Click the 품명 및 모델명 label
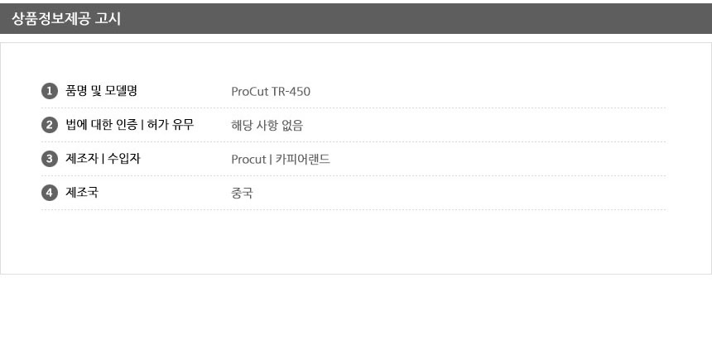The image size is (712, 354). 101,91
